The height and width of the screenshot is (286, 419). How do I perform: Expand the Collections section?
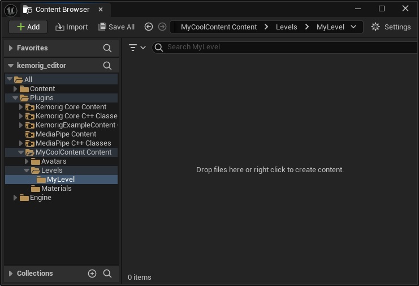[11, 274]
